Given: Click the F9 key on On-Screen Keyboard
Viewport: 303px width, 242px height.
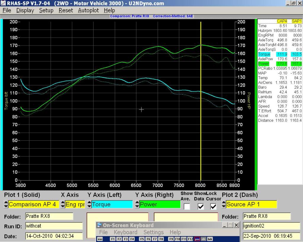Looking at the screenshot, I should (x=171, y=239).
